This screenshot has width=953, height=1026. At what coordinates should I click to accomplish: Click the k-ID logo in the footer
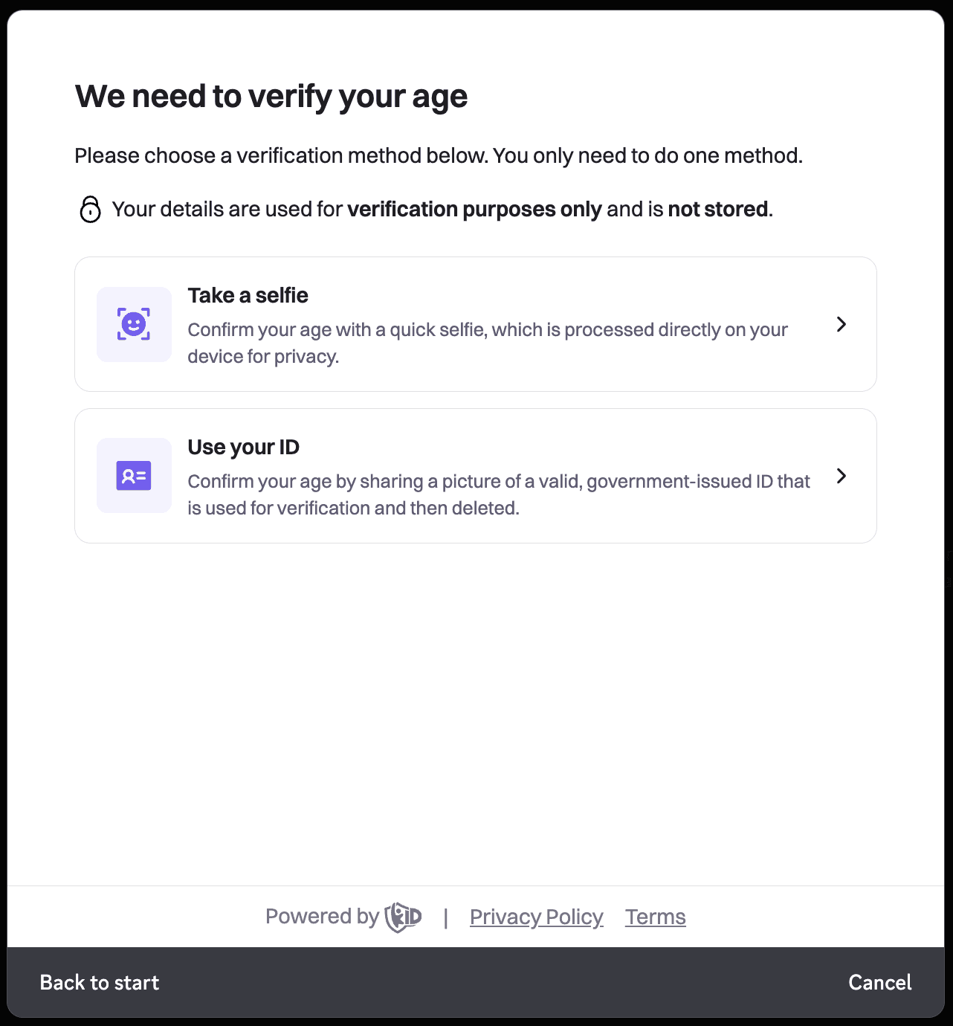[x=404, y=916]
